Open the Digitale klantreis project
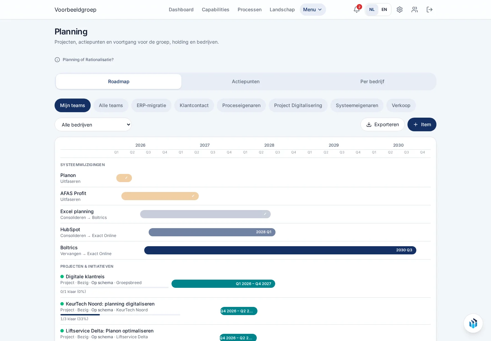Screen dimensions: 491x341 (x=85, y=277)
